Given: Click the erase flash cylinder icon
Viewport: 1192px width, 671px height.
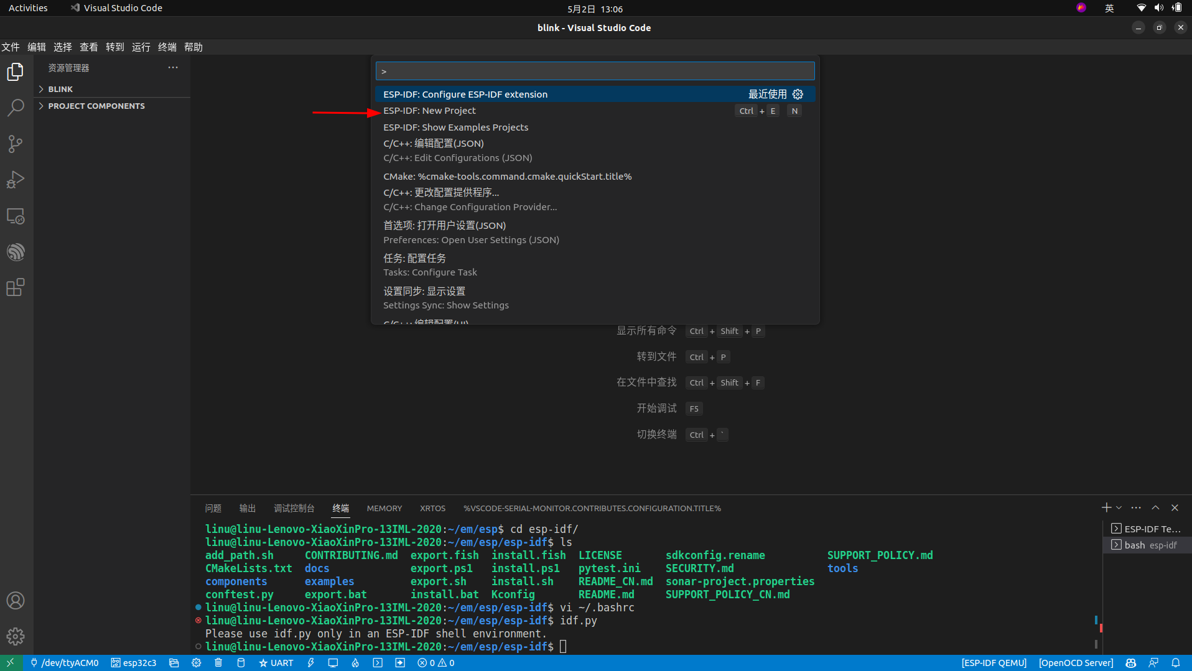Looking at the screenshot, I should point(241,663).
